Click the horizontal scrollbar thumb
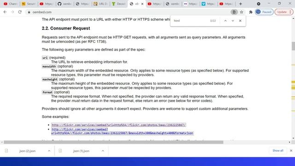Image resolution: width=295 pixels, height=166 pixels. (113, 142)
